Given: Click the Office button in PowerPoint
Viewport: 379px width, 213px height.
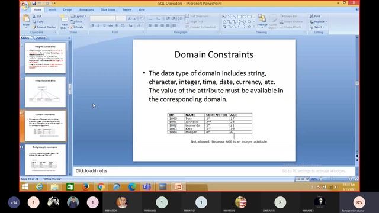Looking at the screenshot, I should point(25,5).
